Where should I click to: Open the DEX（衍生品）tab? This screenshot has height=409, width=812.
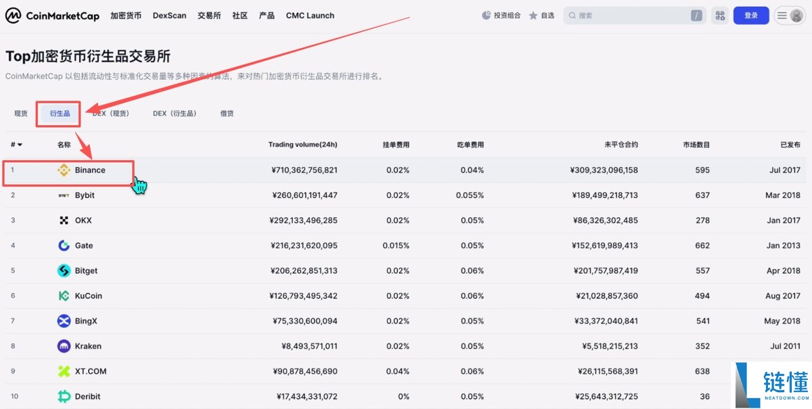pyautogui.click(x=175, y=113)
